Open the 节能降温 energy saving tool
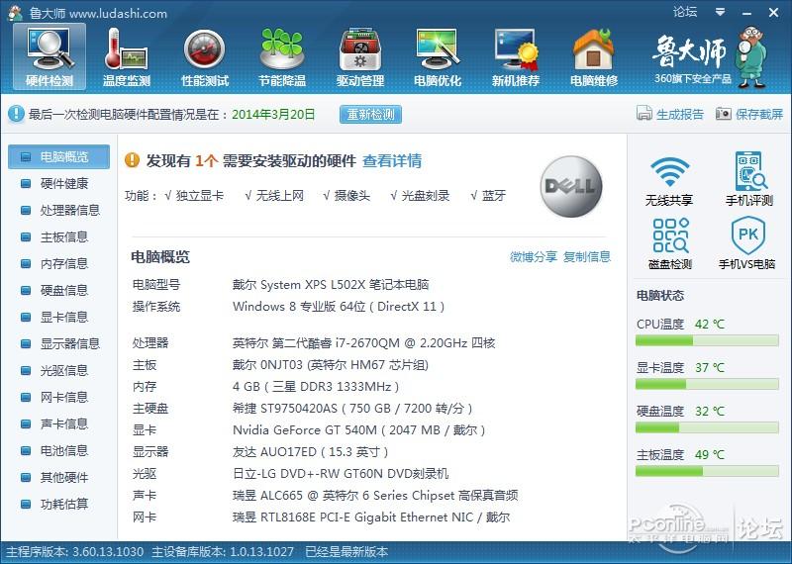Image resolution: width=792 pixels, height=564 pixels. pos(282,56)
